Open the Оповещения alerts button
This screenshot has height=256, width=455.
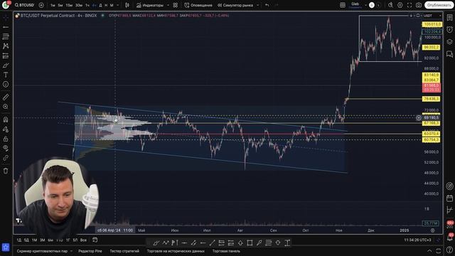point(198,5)
